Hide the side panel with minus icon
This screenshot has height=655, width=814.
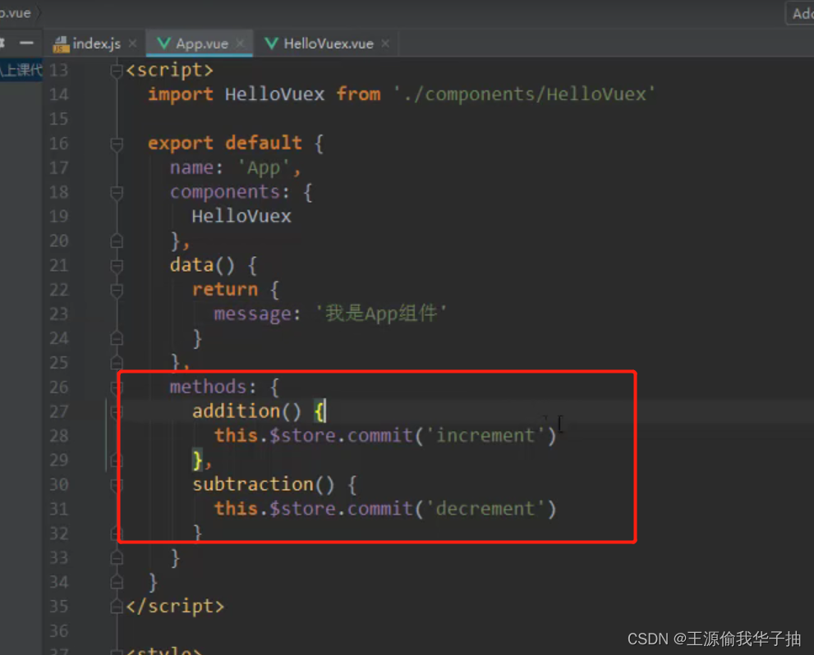point(26,43)
